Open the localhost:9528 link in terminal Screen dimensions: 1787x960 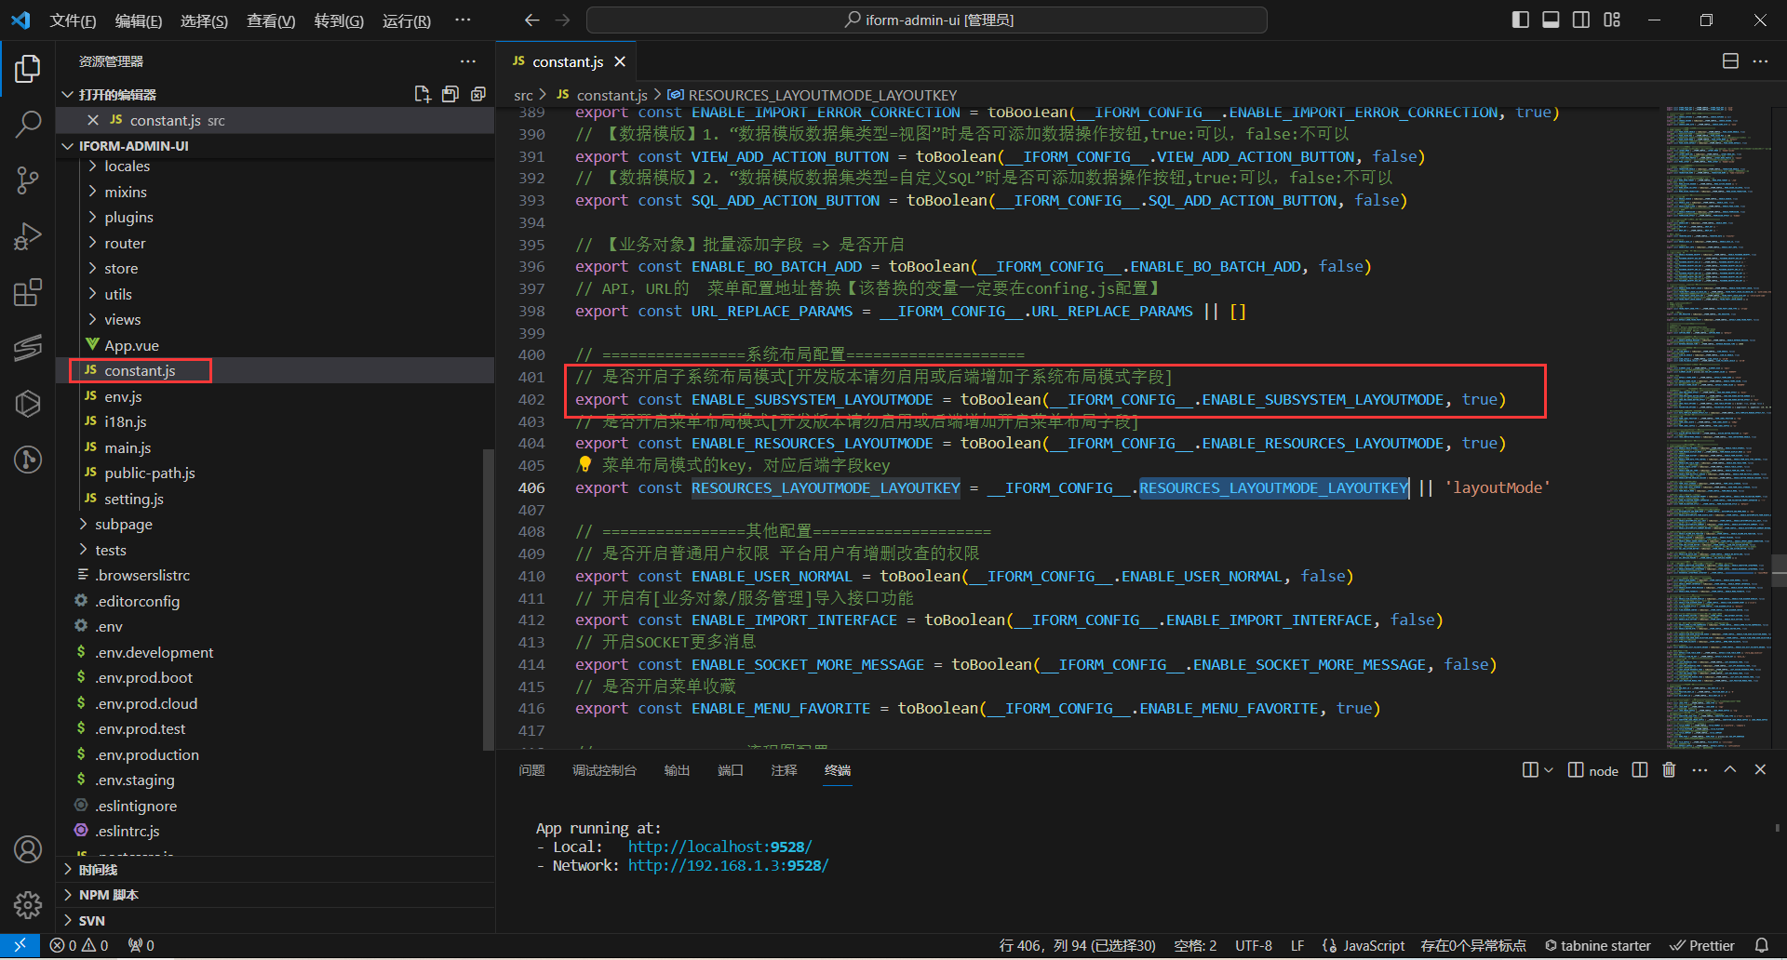click(719, 847)
